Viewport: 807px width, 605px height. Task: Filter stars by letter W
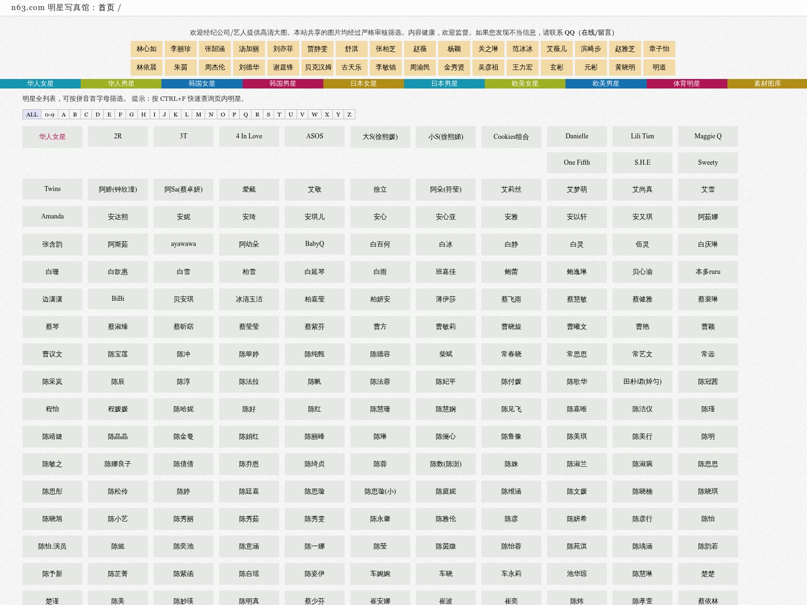(314, 114)
